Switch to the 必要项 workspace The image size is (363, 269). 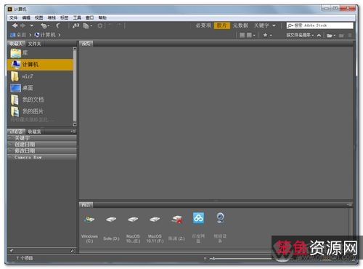pyautogui.click(x=203, y=25)
